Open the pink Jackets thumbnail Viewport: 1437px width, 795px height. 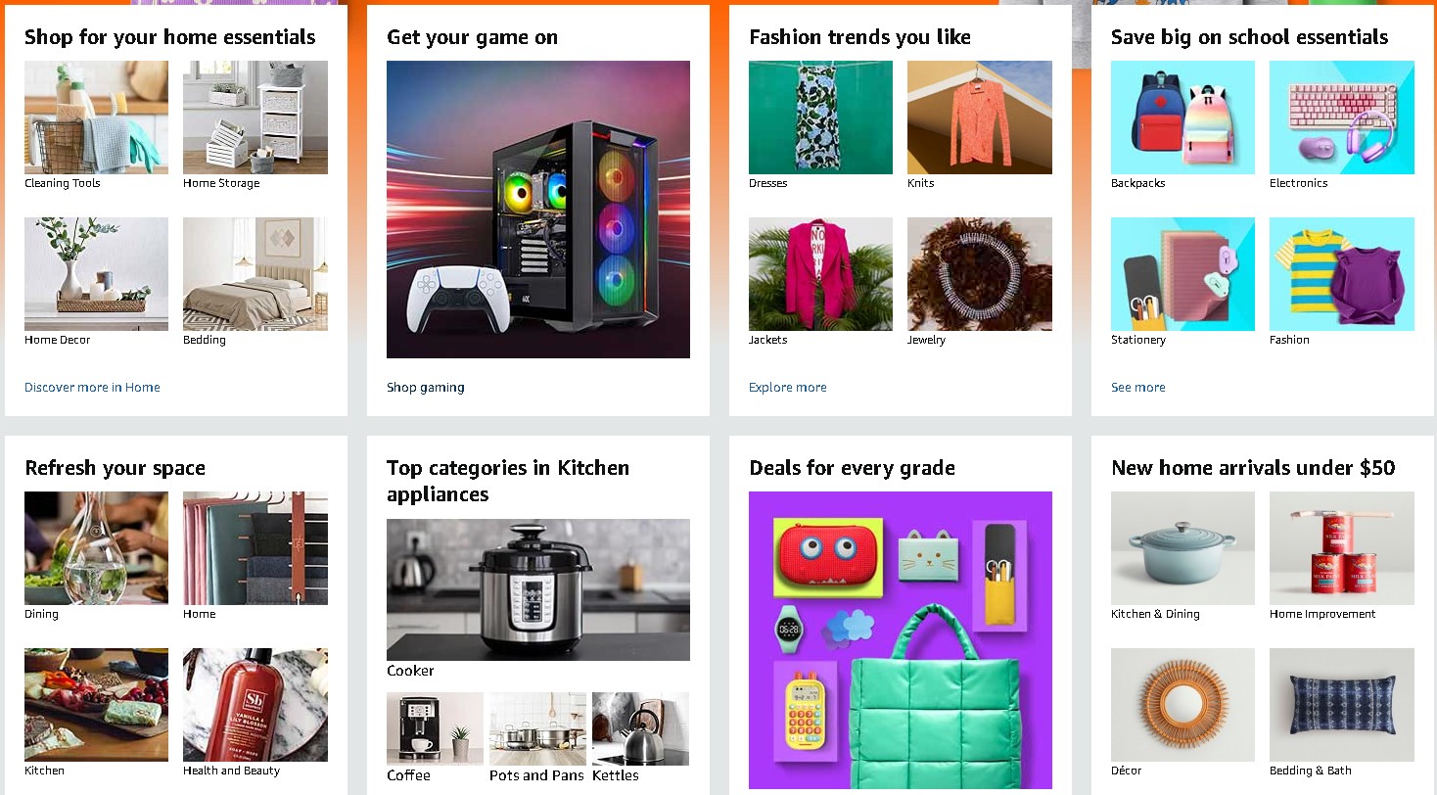[820, 274]
